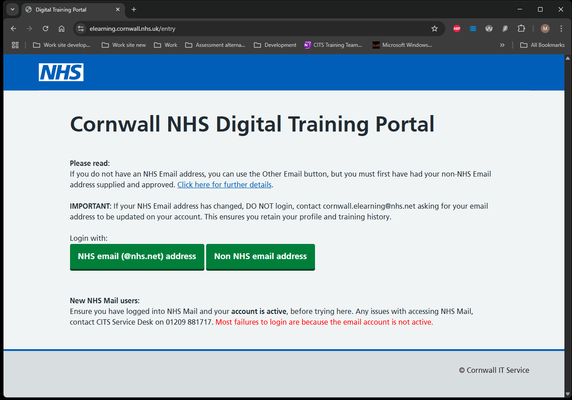Open the CITS Training Team bookmark
572x400 pixels.
click(333, 45)
